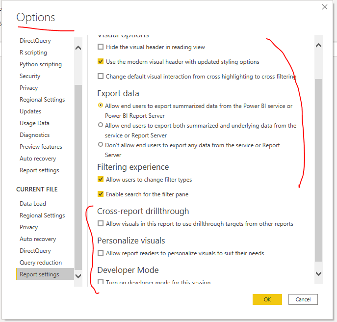
Task: Click the Options dialog title
Action: click(36, 17)
